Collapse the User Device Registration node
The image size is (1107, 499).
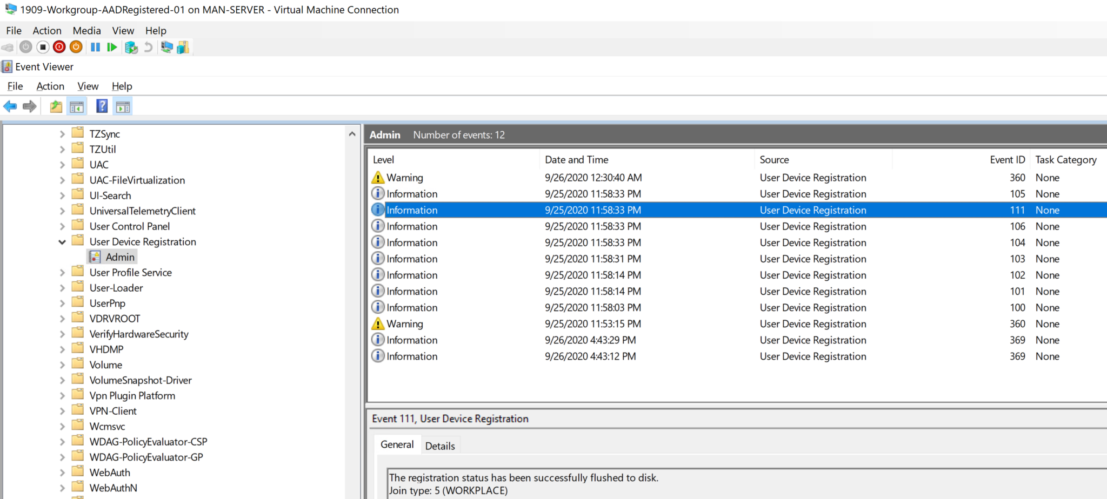[62, 241]
